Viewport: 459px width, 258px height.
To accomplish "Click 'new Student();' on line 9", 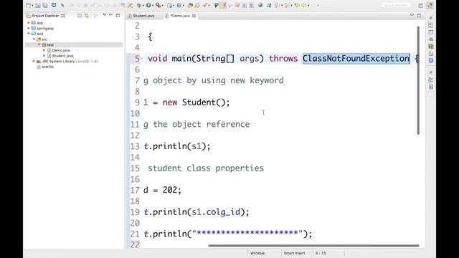I will [x=196, y=102].
